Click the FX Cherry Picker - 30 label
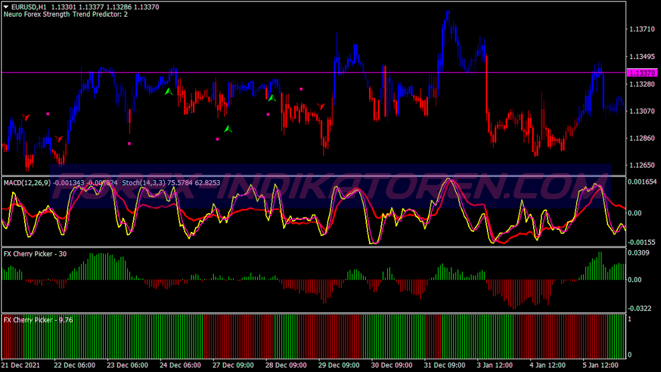The image size is (661, 372). tap(35, 254)
